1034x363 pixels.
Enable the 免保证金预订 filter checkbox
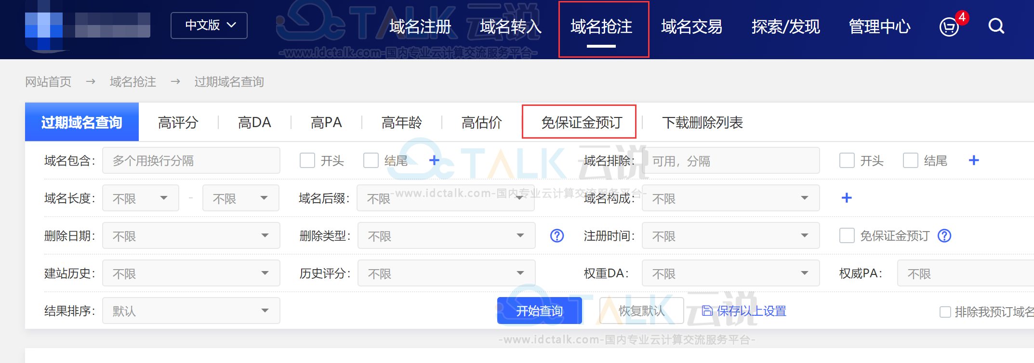tap(847, 235)
